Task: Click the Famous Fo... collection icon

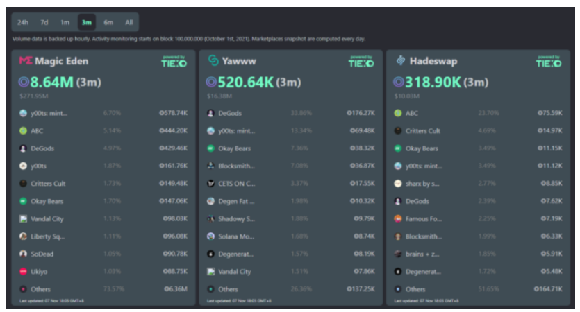Action: (x=398, y=218)
